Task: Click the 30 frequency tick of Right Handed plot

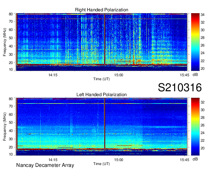Action: pos(11,54)
